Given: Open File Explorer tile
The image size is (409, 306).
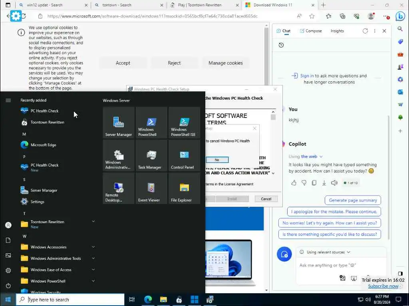Looking at the screenshot, I should 185,188.
